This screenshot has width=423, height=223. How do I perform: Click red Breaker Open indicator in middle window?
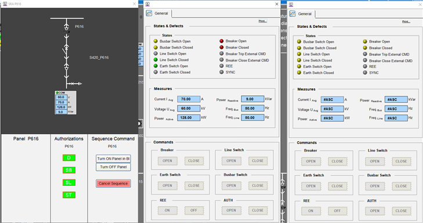click(222, 41)
